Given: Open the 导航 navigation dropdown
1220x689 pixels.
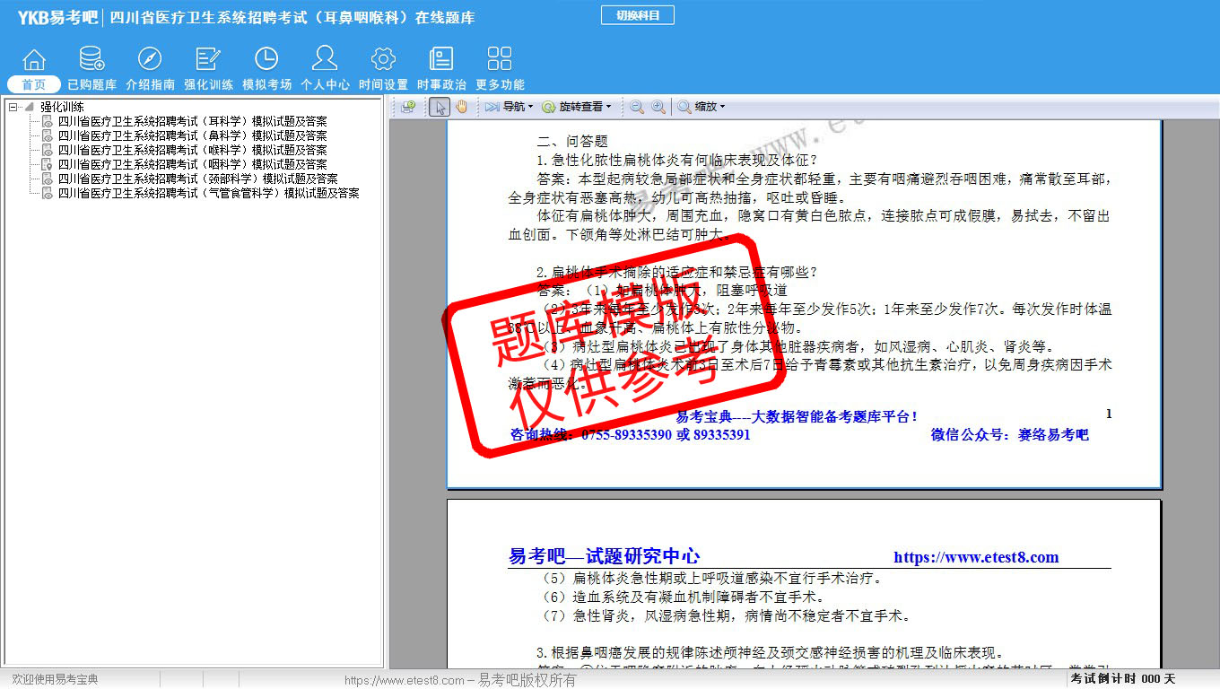Looking at the screenshot, I should (x=509, y=107).
